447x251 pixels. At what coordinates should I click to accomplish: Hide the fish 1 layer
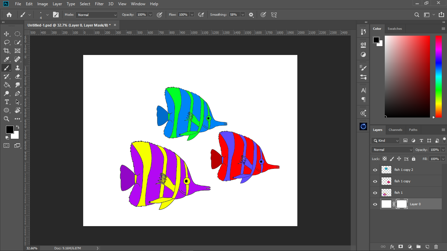coord(375,193)
